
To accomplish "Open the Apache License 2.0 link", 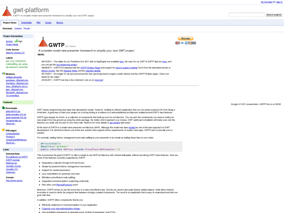I will 15,53.
